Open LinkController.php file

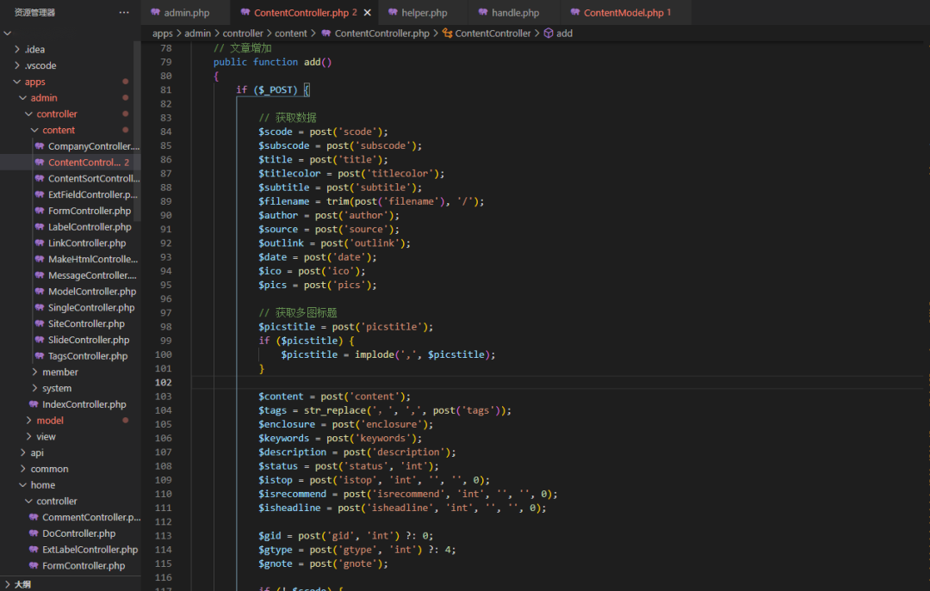(87, 243)
